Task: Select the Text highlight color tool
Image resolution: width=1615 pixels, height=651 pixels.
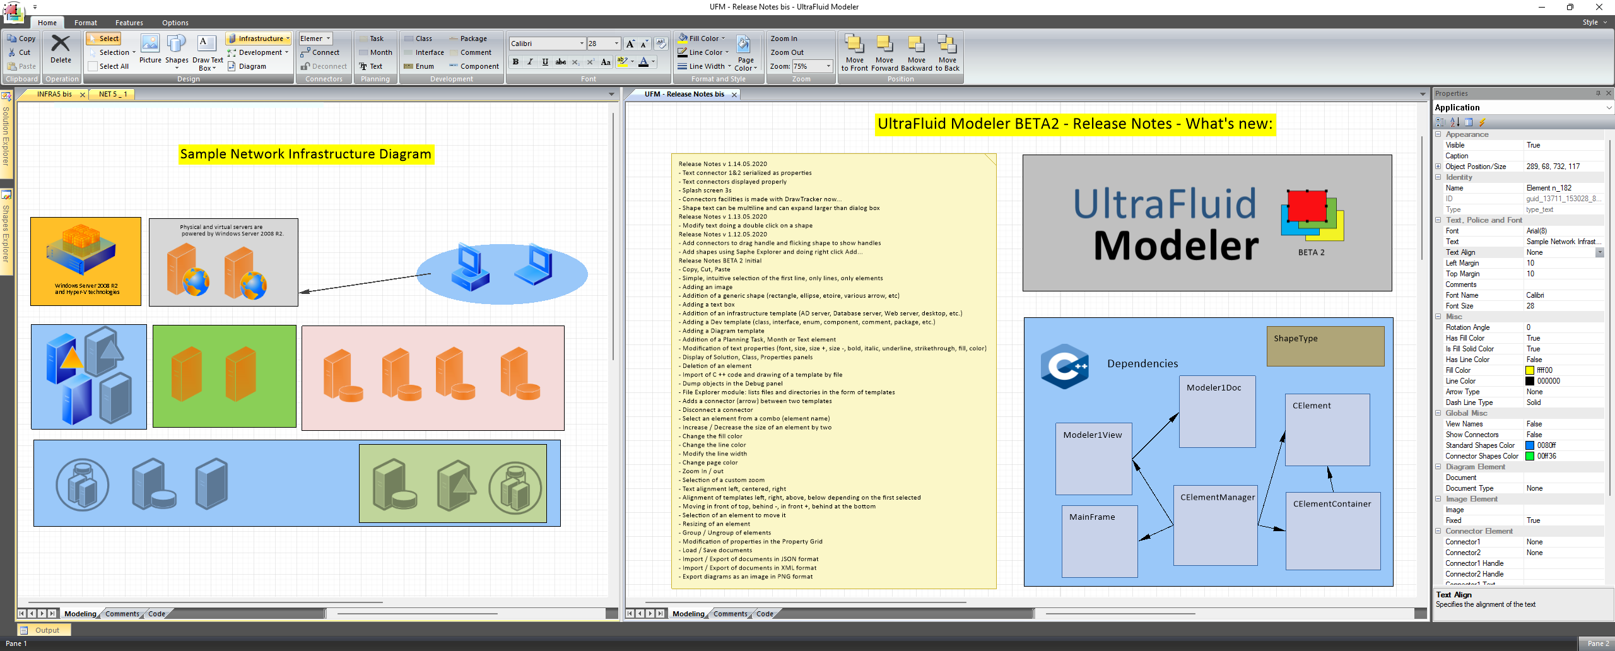Action: (x=622, y=62)
